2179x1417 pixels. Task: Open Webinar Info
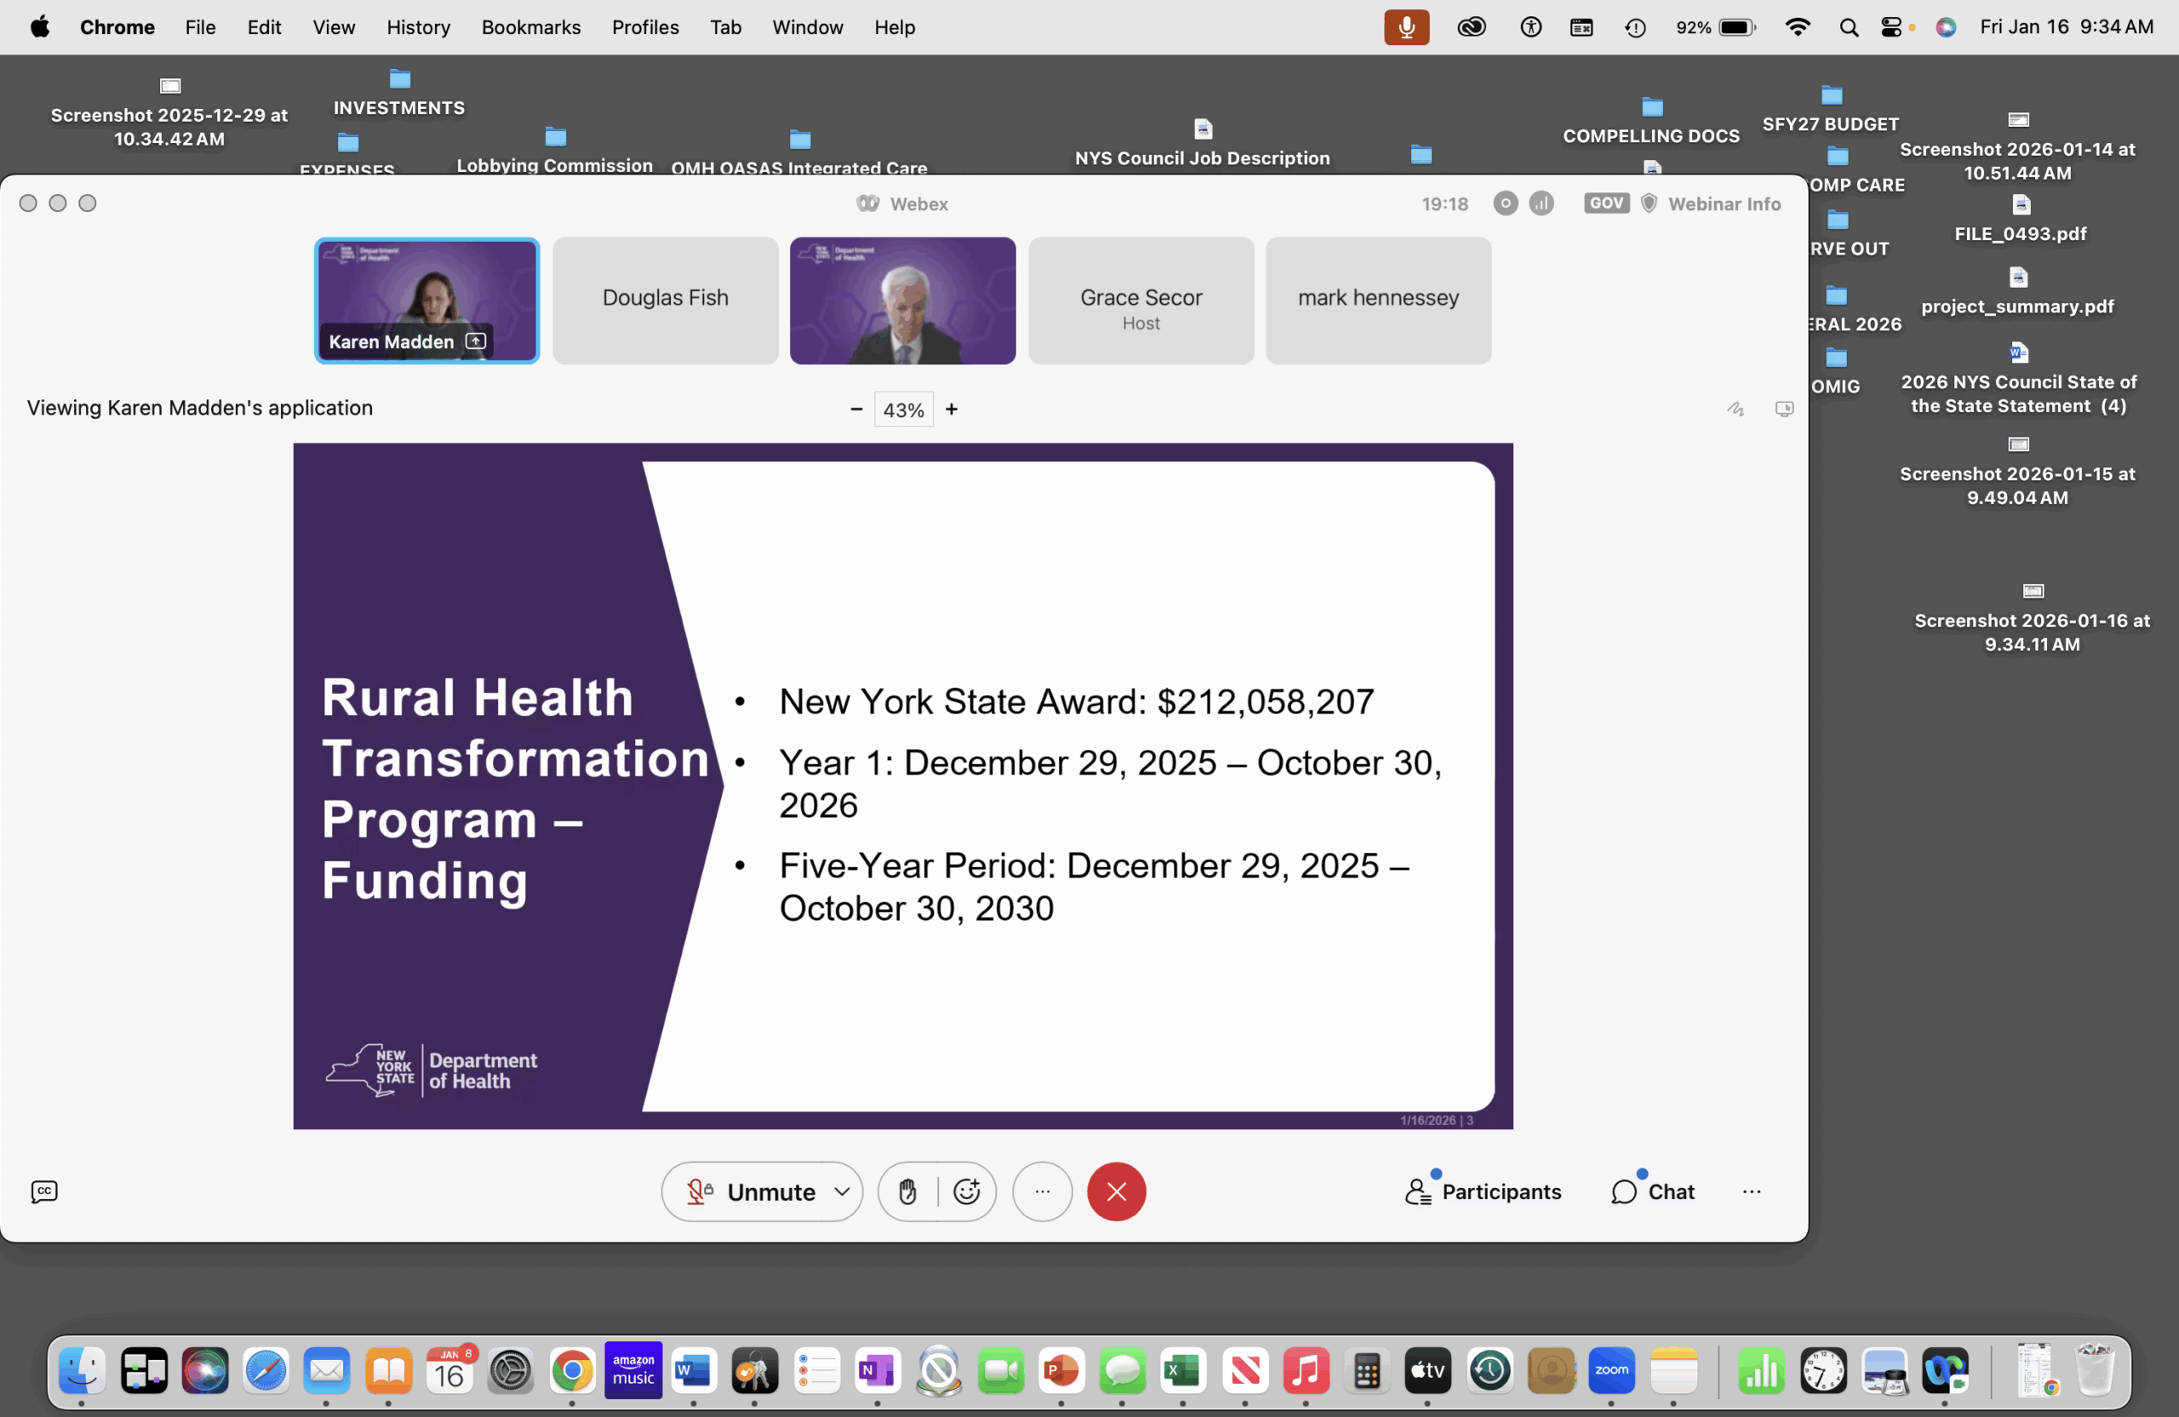[1723, 203]
